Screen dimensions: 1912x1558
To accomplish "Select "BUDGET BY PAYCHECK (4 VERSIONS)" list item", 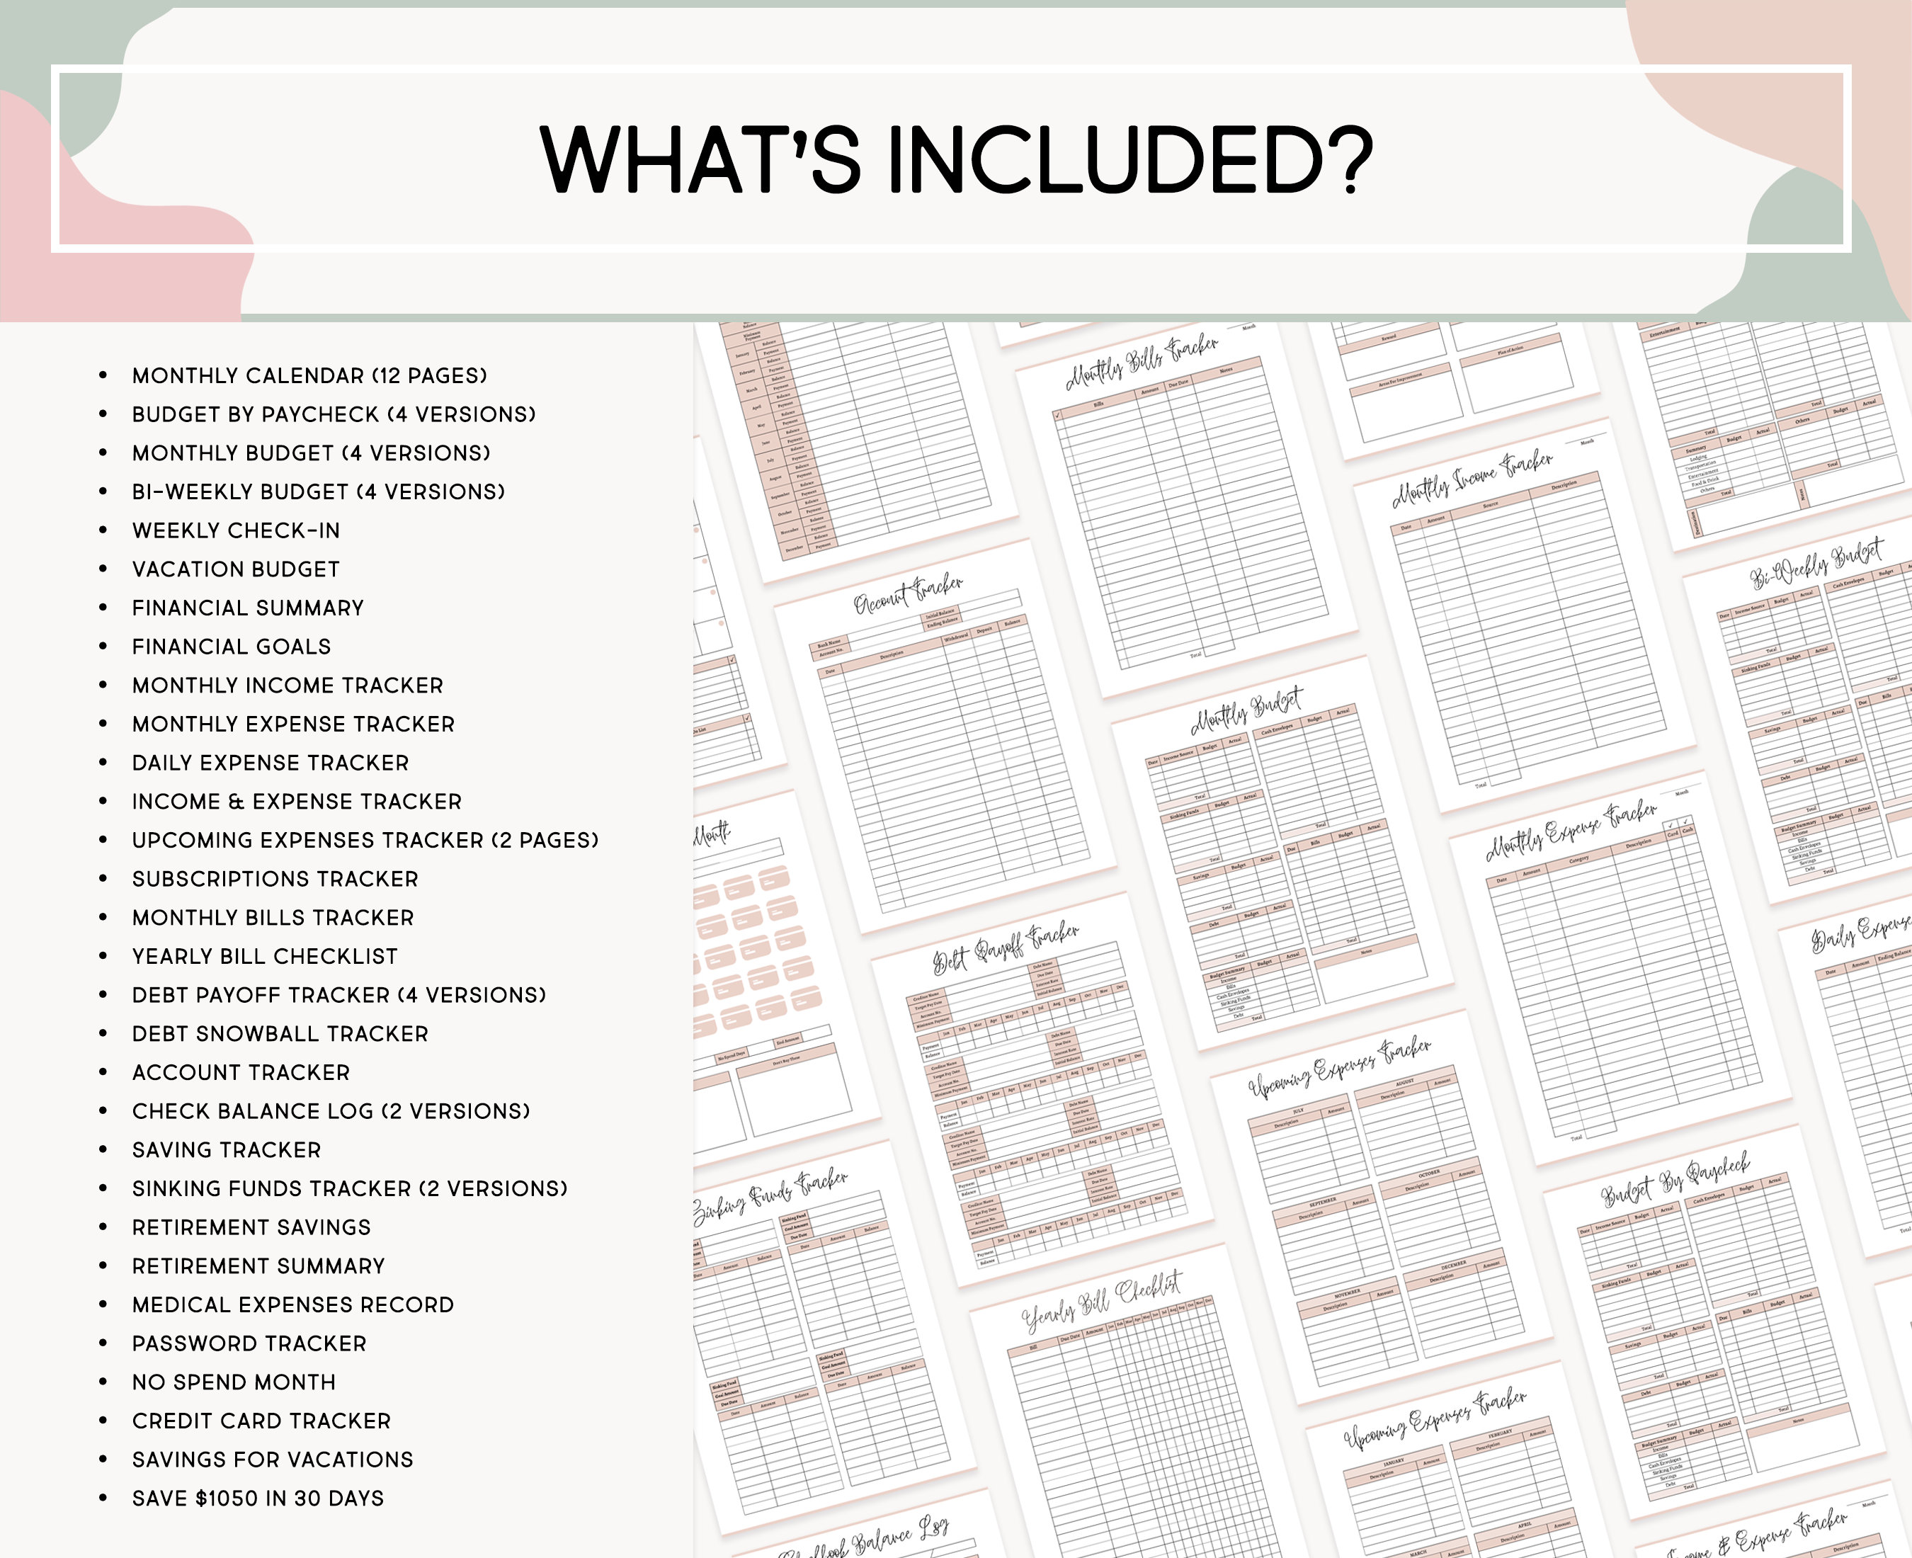I will coord(334,414).
